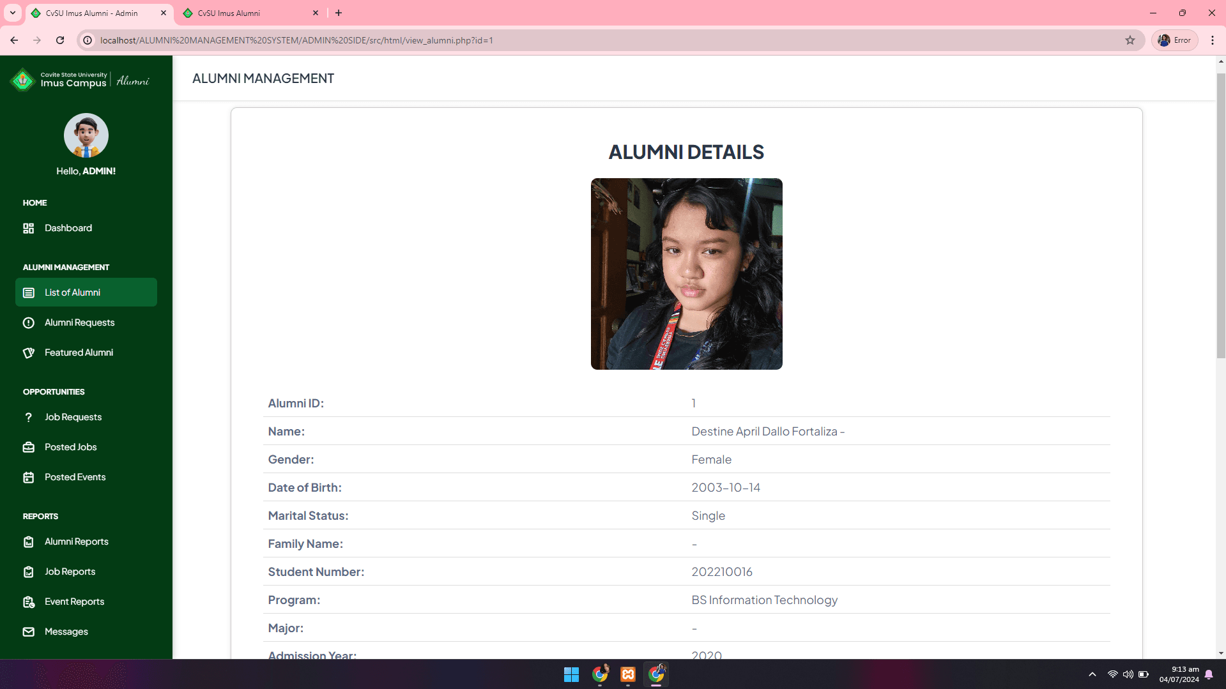Click the Posted Jobs briefcase icon

pos(29,447)
